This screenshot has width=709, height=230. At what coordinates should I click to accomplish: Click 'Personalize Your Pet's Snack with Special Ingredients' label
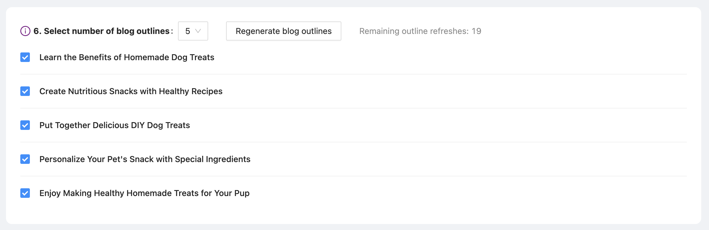pyautogui.click(x=145, y=159)
